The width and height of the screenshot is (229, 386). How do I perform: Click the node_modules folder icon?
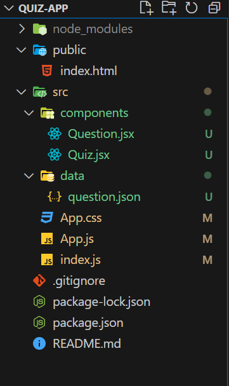40,29
